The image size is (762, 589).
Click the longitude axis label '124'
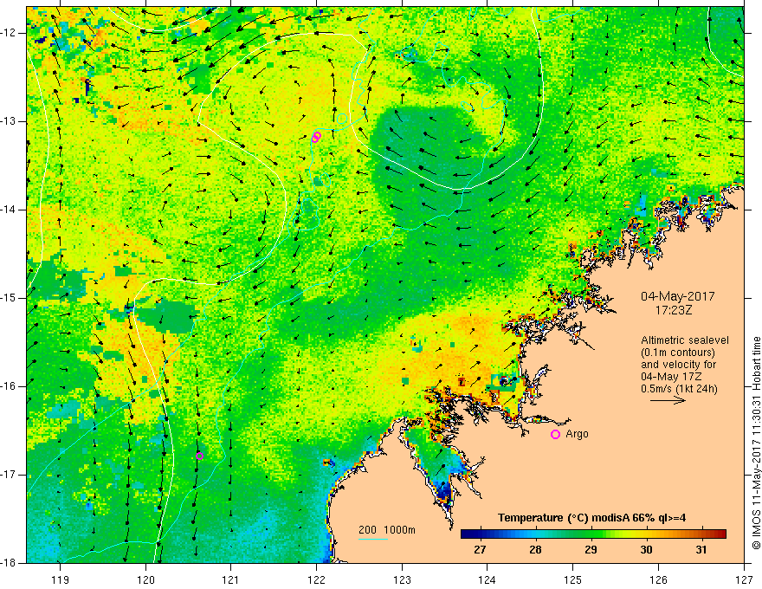click(488, 579)
